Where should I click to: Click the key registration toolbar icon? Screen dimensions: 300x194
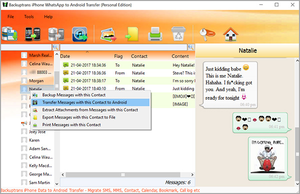(x=207, y=34)
